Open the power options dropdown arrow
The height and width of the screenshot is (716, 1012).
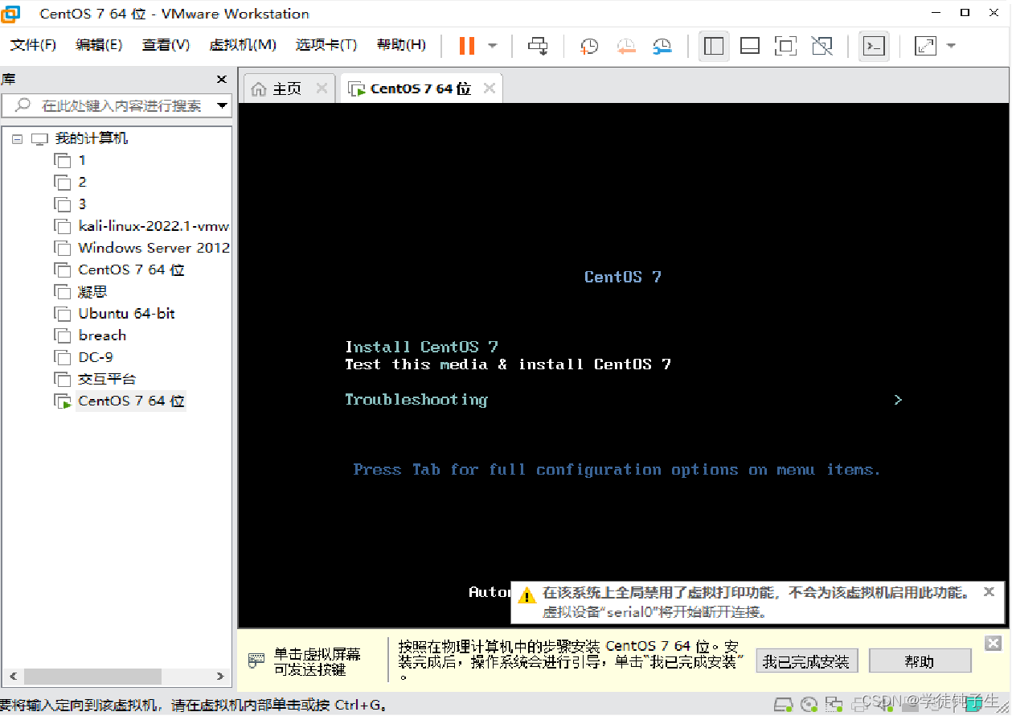tap(493, 46)
